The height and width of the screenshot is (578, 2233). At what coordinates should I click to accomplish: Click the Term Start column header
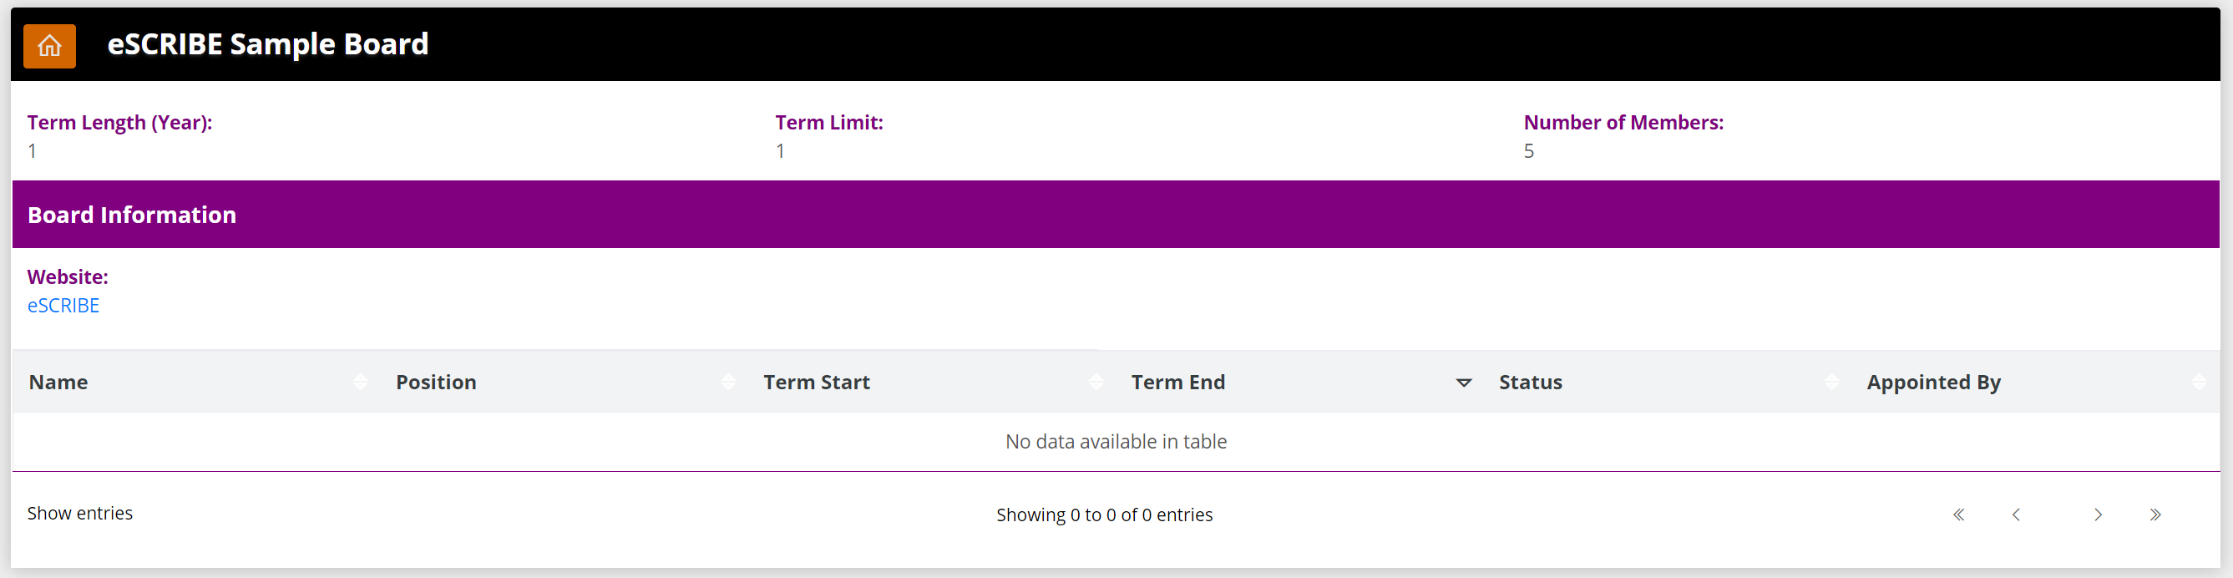[817, 383]
